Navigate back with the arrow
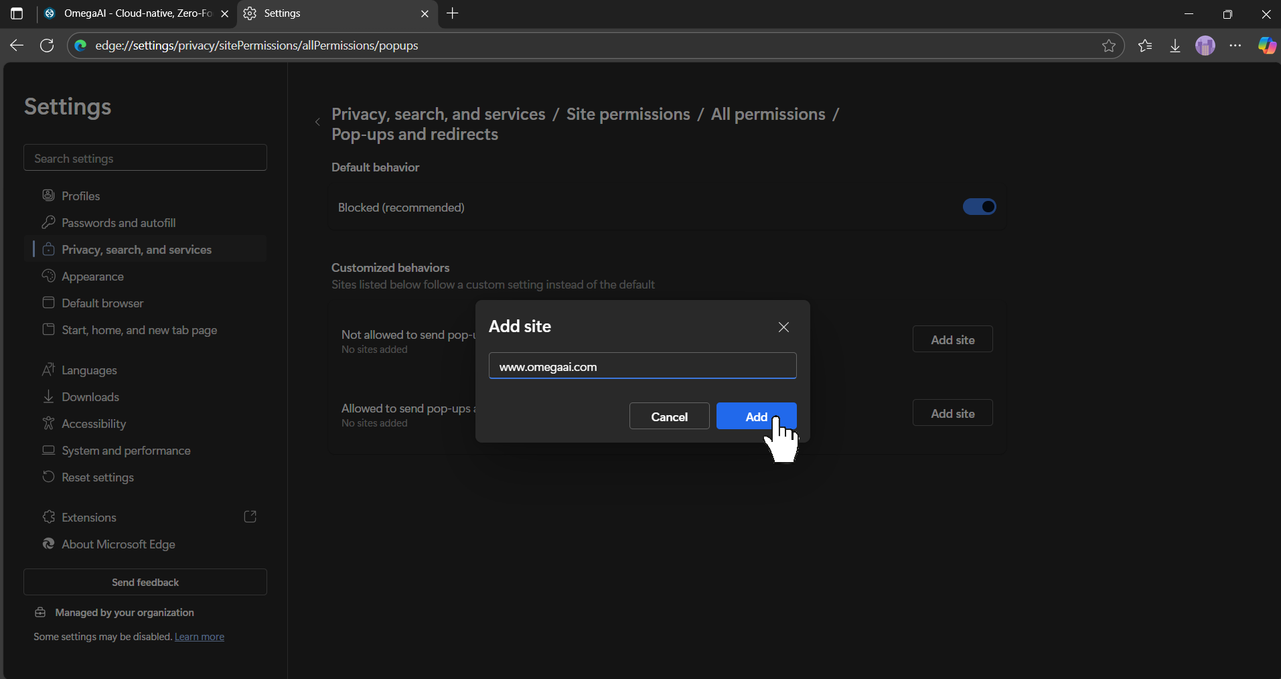The width and height of the screenshot is (1281, 679). pyautogui.click(x=16, y=46)
